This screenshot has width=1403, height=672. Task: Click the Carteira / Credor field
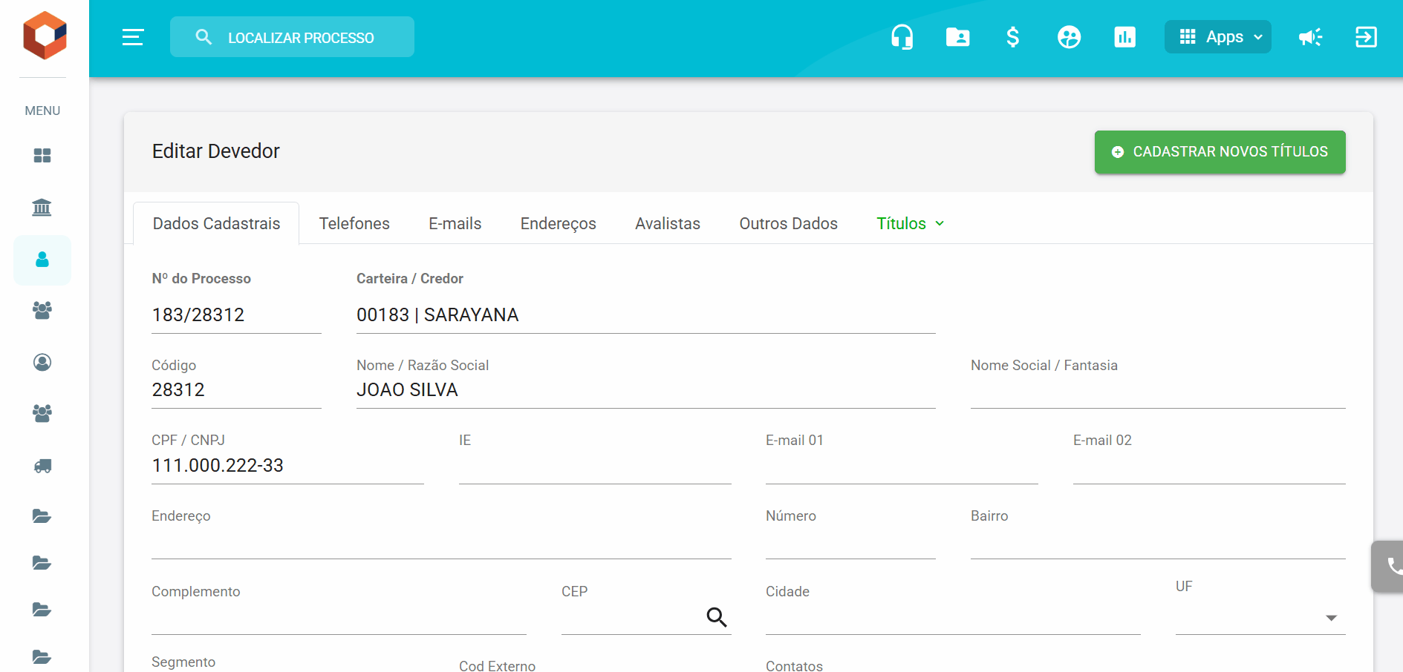(x=645, y=315)
